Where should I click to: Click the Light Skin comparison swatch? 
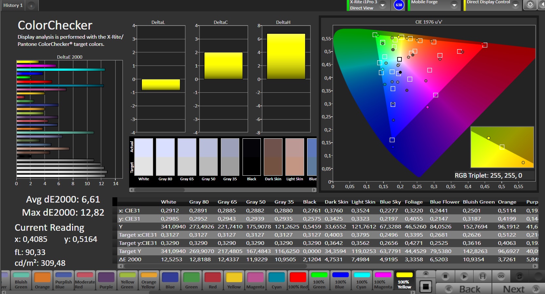click(295, 157)
